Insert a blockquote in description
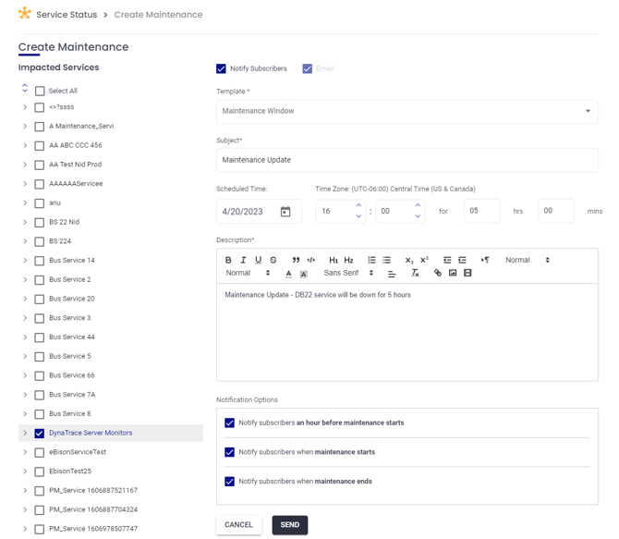 (296, 261)
